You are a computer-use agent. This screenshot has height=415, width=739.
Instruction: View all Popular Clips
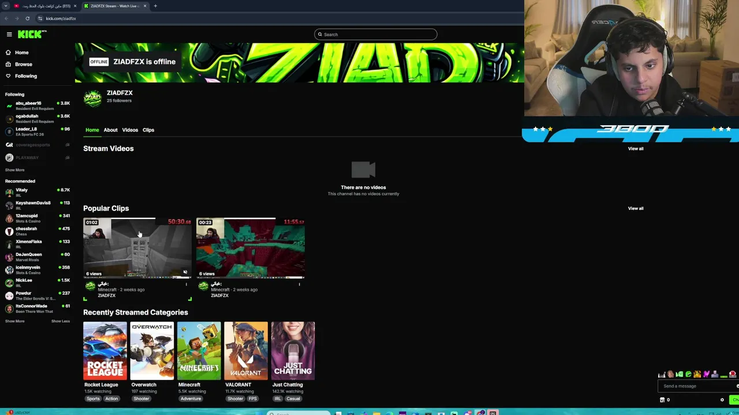636,209
